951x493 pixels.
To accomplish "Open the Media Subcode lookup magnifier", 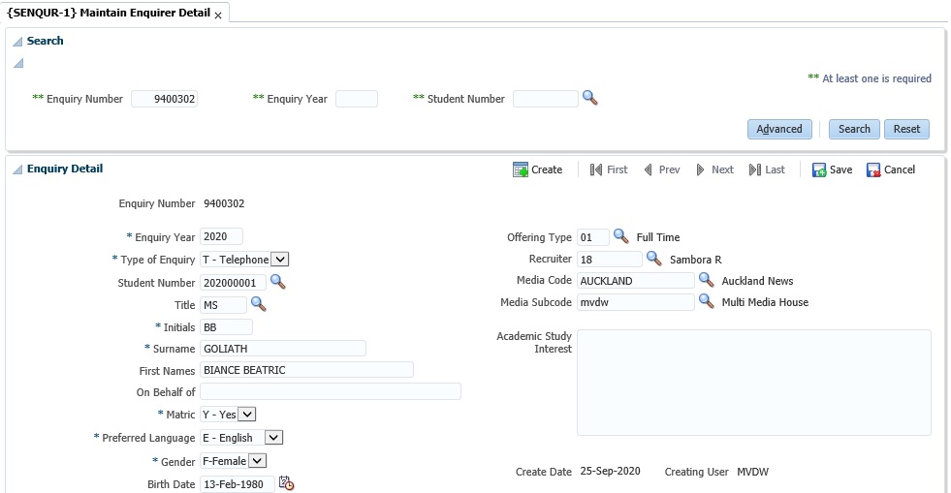I will pyautogui.click(x=706, y=301).
